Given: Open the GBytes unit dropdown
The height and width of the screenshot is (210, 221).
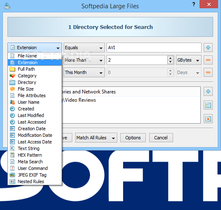Looking at the screenshot, I should click(x=189, y=60).
